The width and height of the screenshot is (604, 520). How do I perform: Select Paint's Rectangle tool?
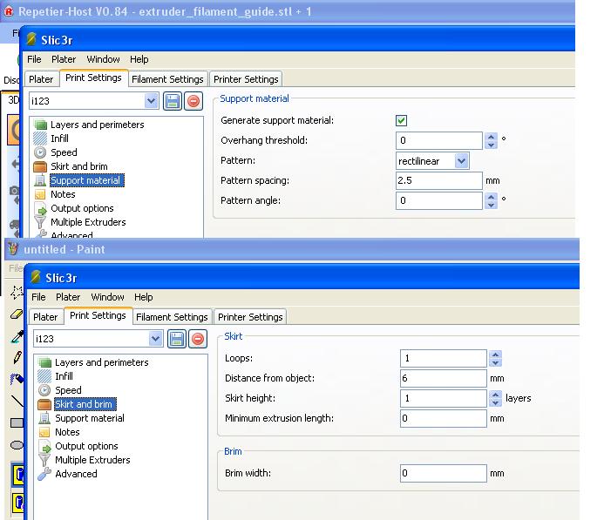[17, 423]
